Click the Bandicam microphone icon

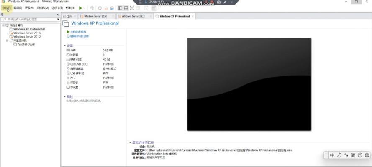click(x=146, y=2)
